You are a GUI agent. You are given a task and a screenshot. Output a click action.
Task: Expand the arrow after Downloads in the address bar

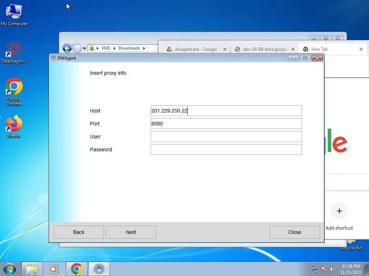[x=144, y=48]
